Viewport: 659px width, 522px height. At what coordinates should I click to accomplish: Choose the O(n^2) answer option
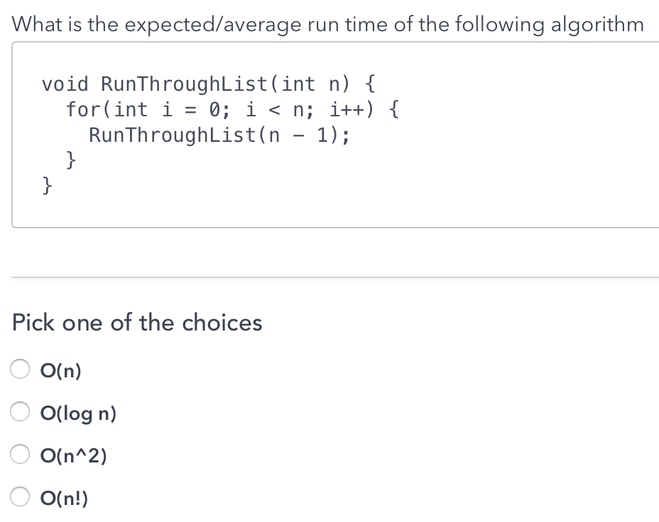(20, 454)
